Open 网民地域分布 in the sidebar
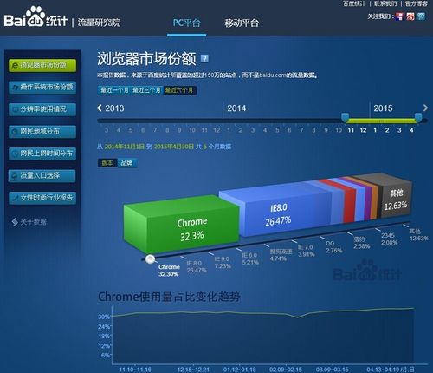 click(x=42, y=131)
